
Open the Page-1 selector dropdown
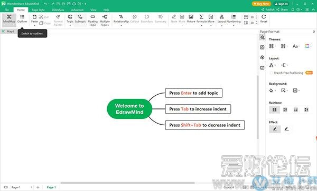(x=31, y=187)
